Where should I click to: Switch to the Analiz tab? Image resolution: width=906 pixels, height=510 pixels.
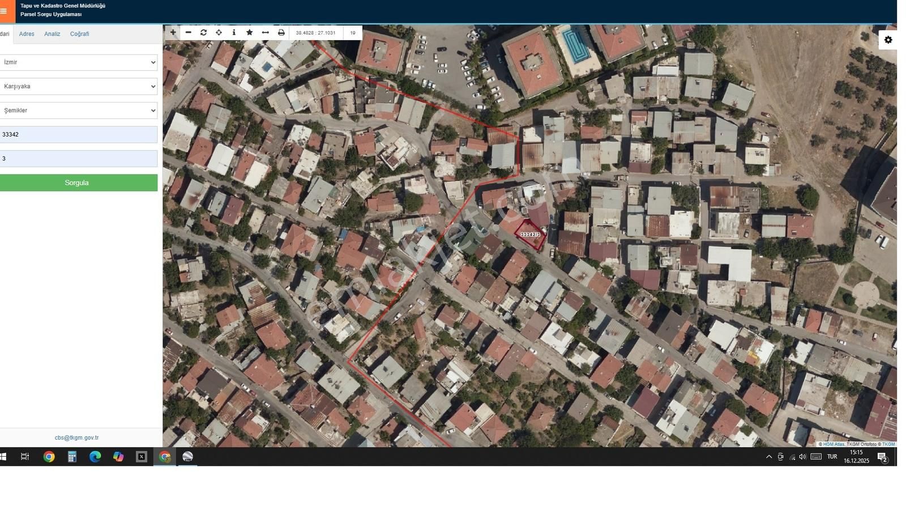pos(52,34)
